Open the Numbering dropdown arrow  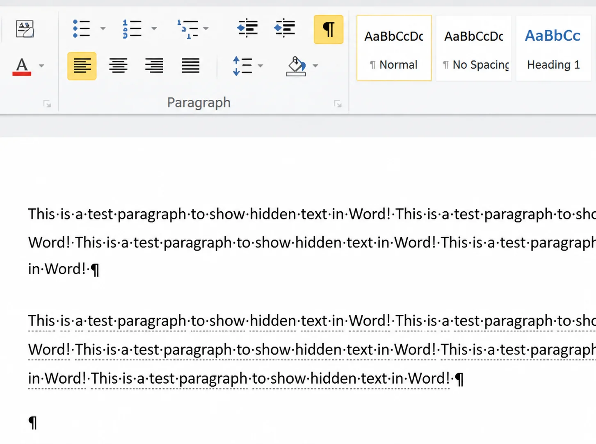coord(154,29)
